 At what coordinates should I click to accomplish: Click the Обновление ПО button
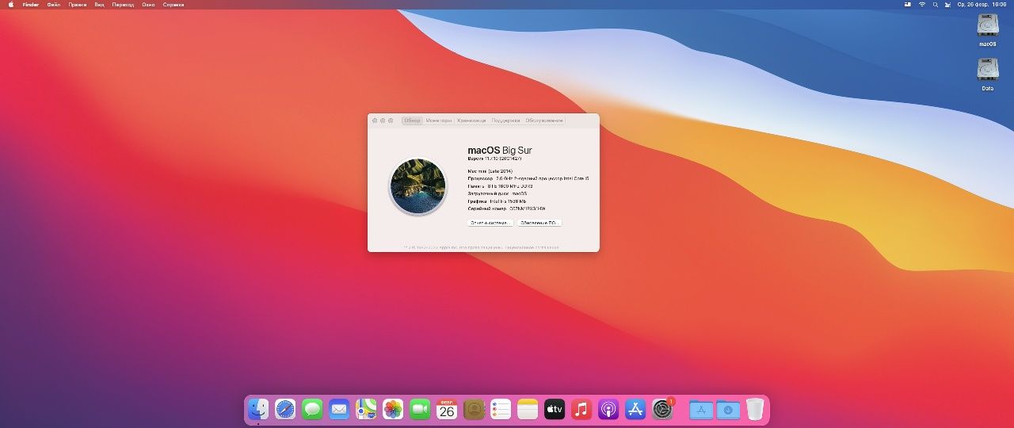pyautogui.click(x=540, y=223)
